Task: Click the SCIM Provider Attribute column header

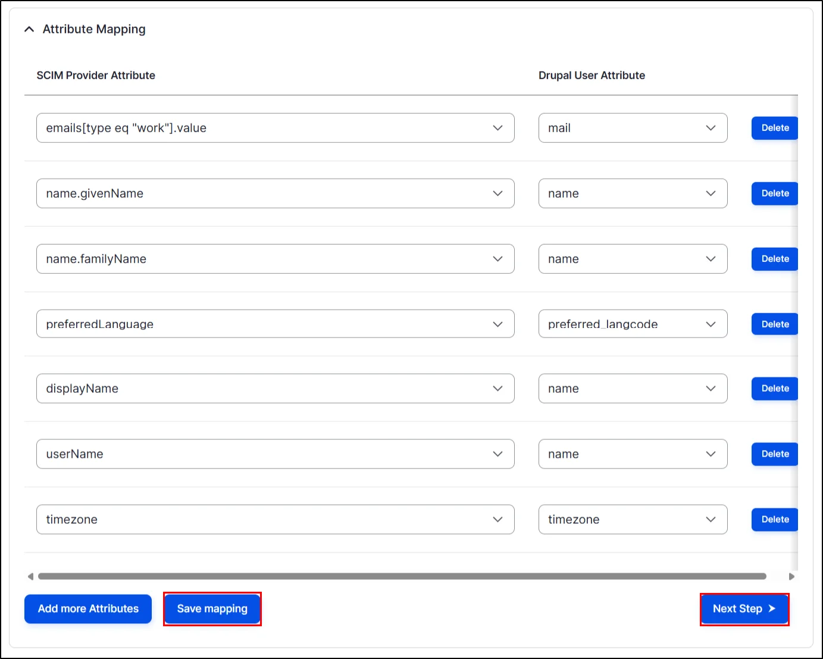Action: pyautogui.click(x=96, y=76)
